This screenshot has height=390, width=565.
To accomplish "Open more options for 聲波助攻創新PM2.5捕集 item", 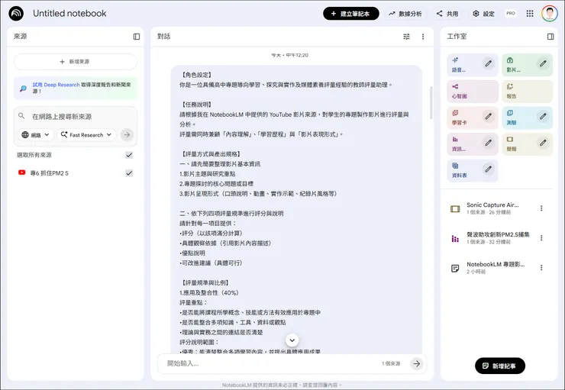I will point(541,237).
